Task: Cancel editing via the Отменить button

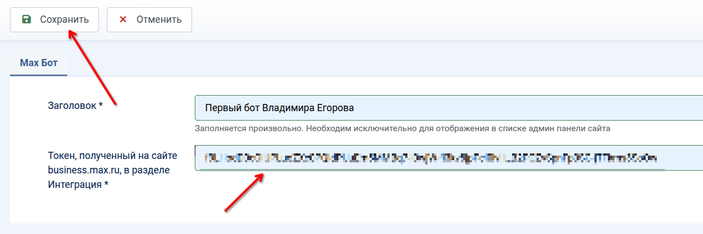Action: coord(149,19)
